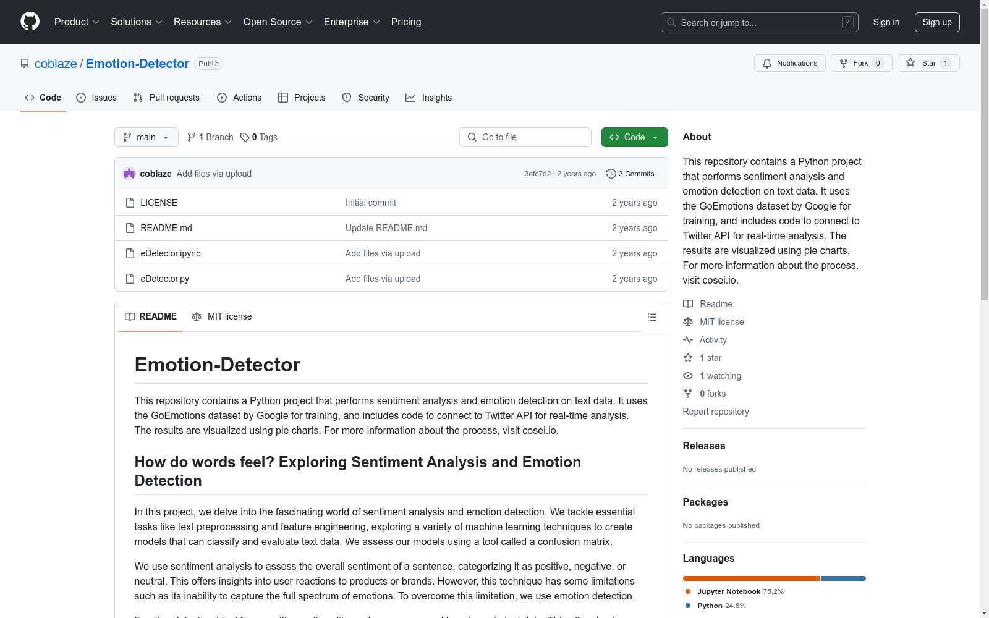This screenshot has height=618, width=989.
Task: Click the Security shield icon
Action: pos(347,98)
